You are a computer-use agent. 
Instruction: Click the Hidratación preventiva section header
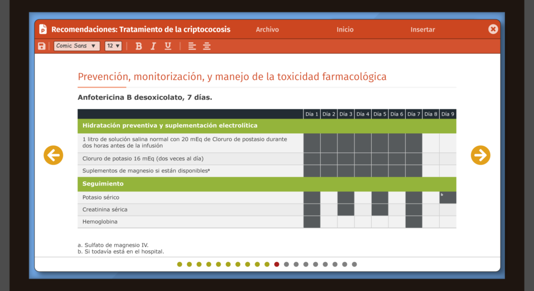pos(267,125)
